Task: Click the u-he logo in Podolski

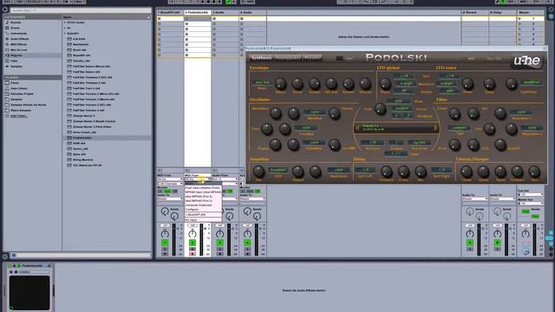Action: coord(526,61)
